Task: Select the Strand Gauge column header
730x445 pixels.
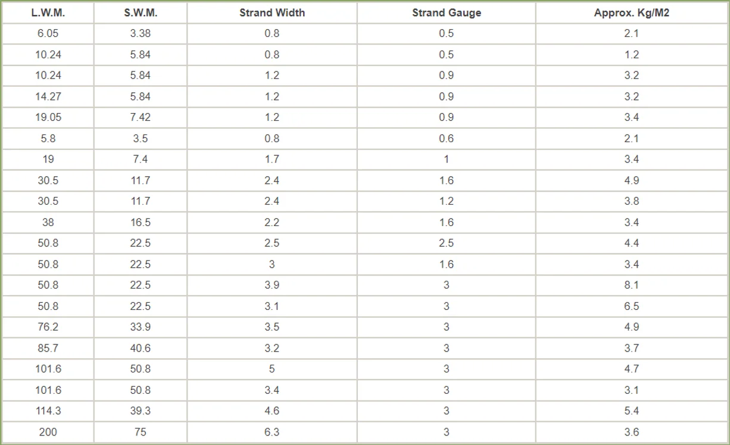Action: point(447,12)
